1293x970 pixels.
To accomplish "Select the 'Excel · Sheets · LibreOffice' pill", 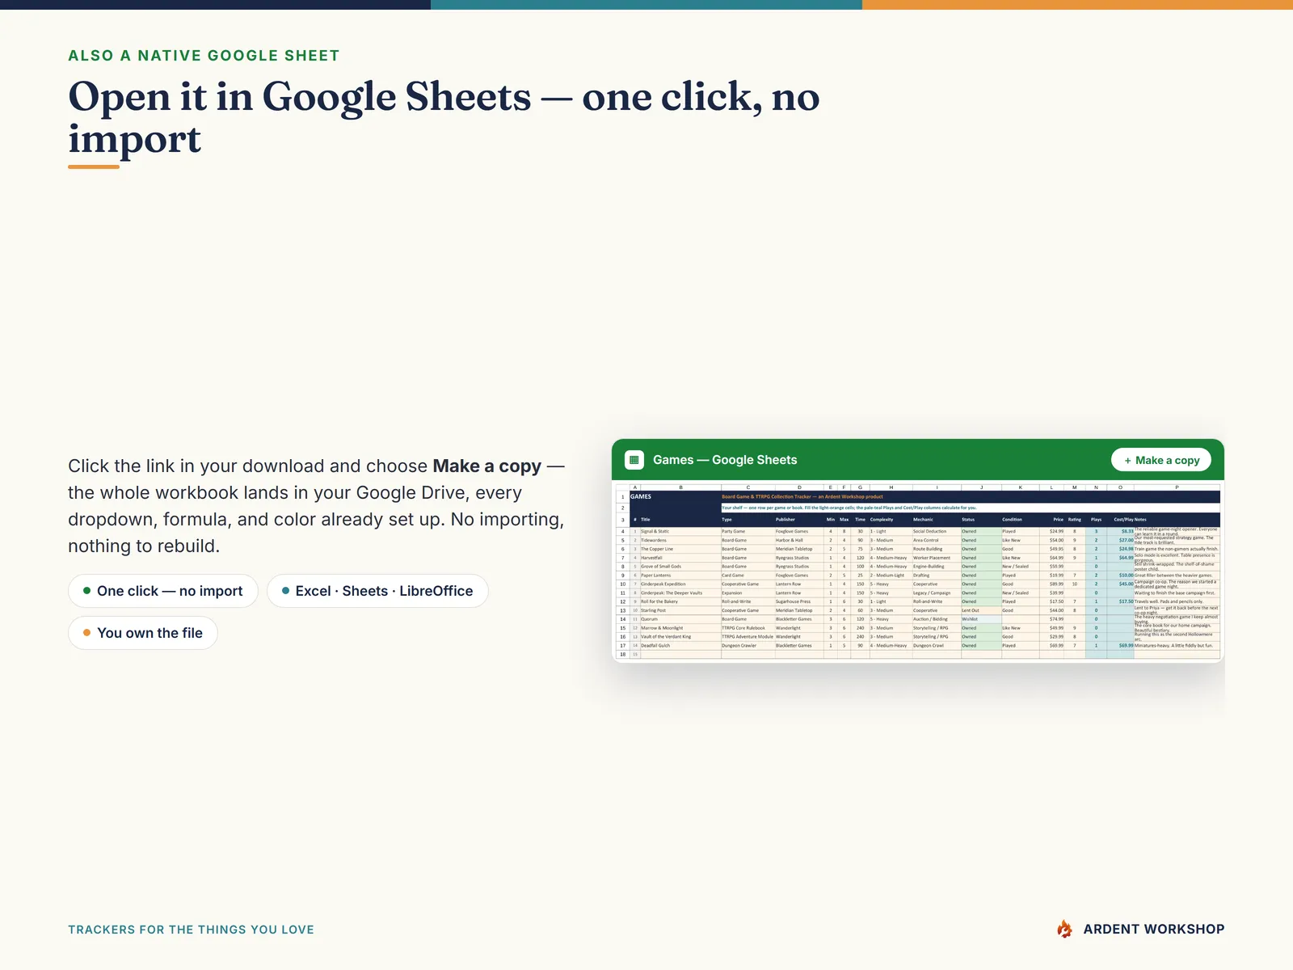I will (x=377, y=591).
